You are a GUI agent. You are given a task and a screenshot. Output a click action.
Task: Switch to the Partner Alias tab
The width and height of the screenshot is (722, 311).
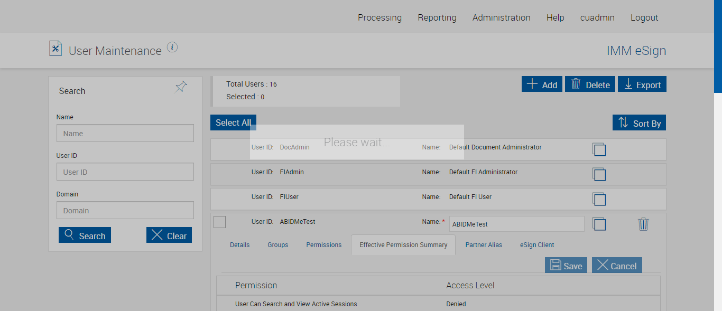484,245
